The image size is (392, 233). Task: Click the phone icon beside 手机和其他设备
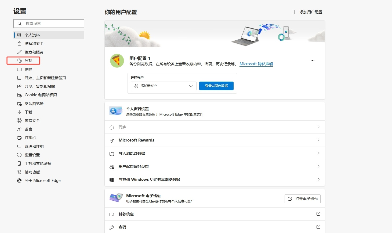(19, 163)
